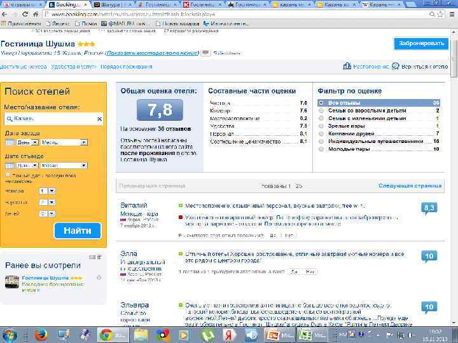
Task: Switch to PowerPoint in the taskbar
Action: pyautogui.click(x=279, y=335)
